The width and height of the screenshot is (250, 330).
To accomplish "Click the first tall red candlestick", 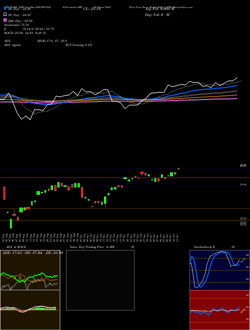I will [x=4, y=193].
